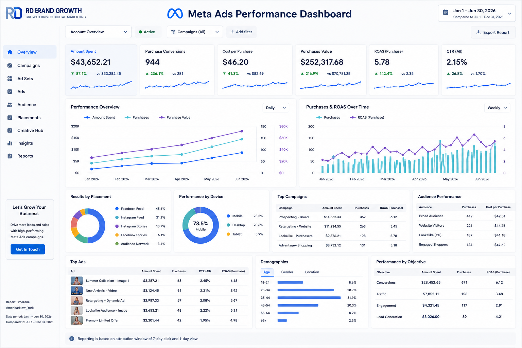Click the Ads sidebar icon
Viewport: 522px width, 348px height.
pyautogui.click(x=10, y=91)
